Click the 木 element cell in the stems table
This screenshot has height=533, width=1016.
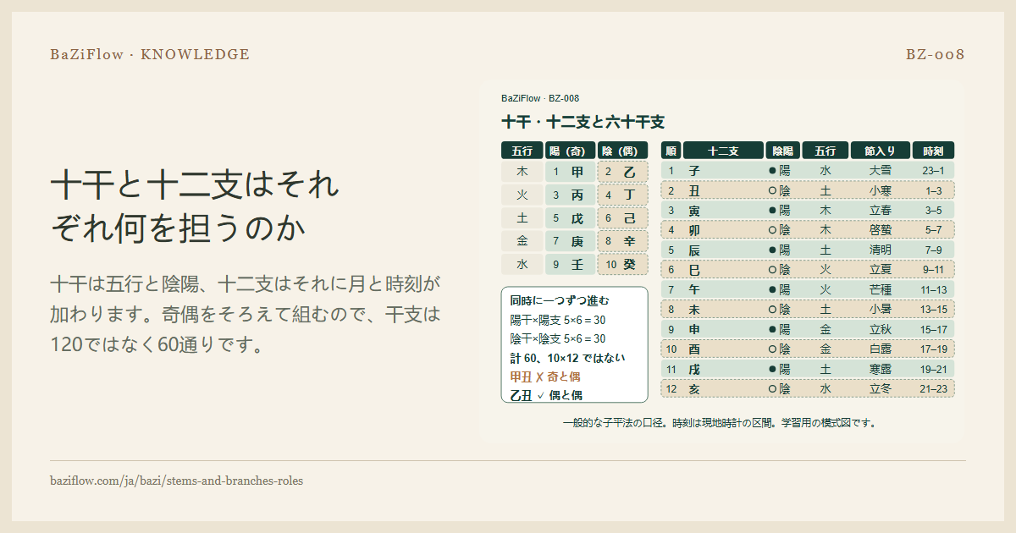pos(522,172)
